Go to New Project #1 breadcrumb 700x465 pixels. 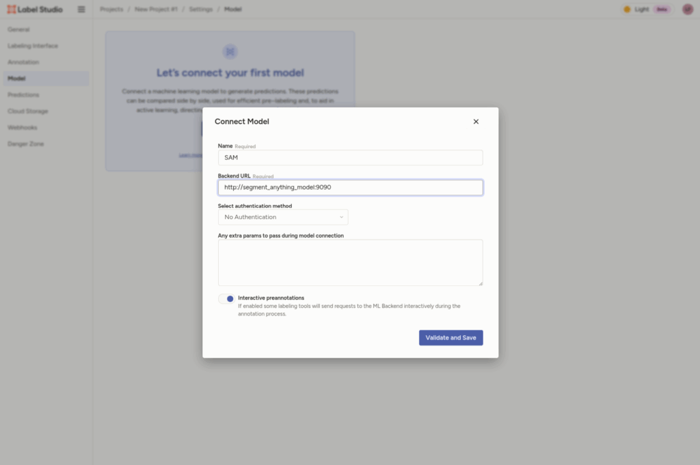[x=156, y=9]
